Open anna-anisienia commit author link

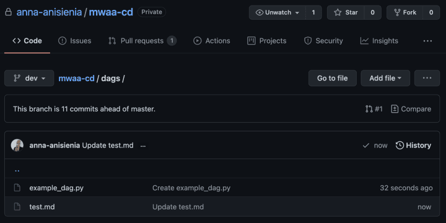[55, 146]
